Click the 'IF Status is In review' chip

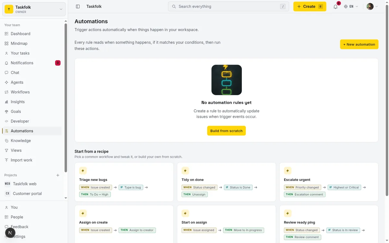click(x=343, y=230)
